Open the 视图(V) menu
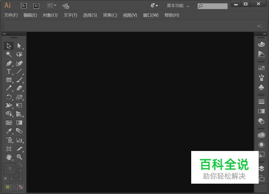 [x=130, y=15]
